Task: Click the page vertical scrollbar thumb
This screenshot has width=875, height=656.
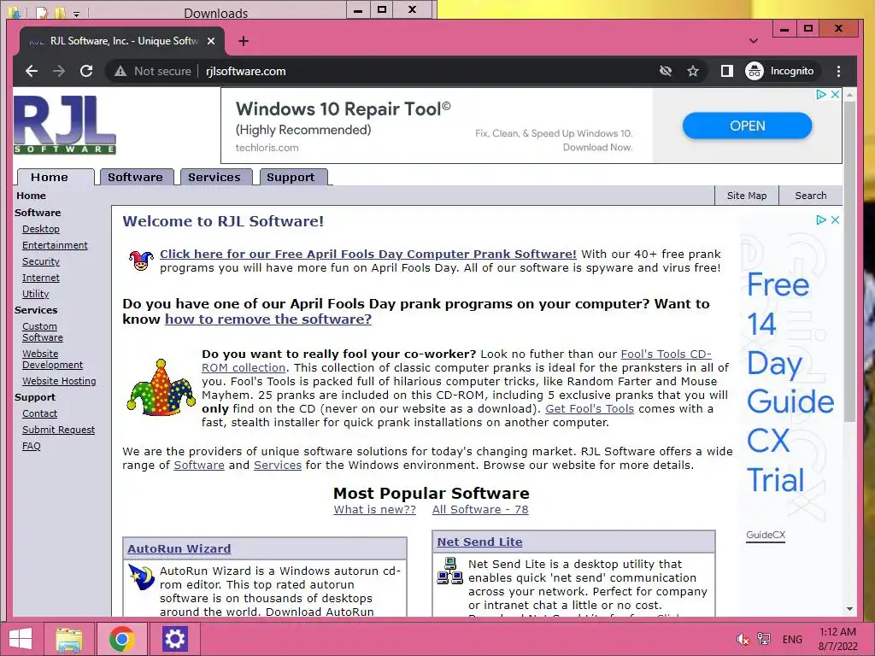Action: pos(849,261)
